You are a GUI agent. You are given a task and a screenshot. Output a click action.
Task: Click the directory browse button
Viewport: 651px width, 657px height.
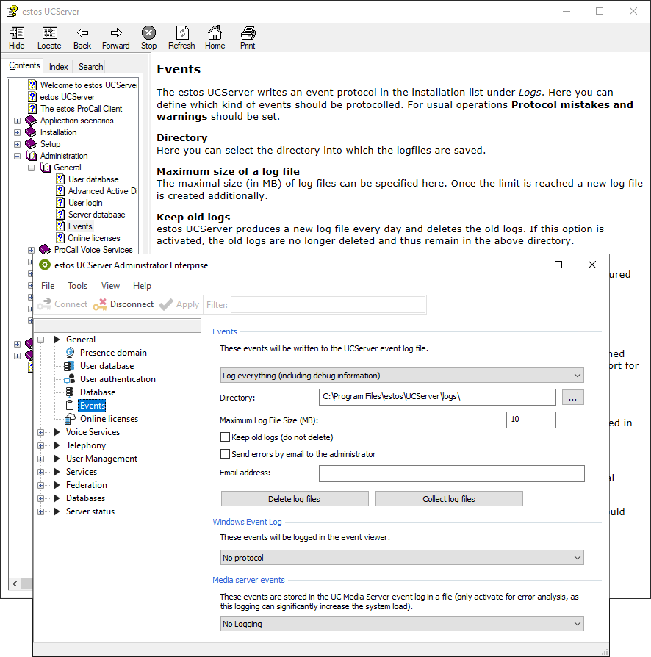573,398
